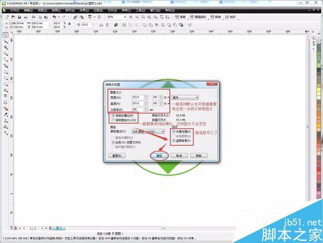Click the 高度 value stepper
323x243 pixels.
point(146,104)
